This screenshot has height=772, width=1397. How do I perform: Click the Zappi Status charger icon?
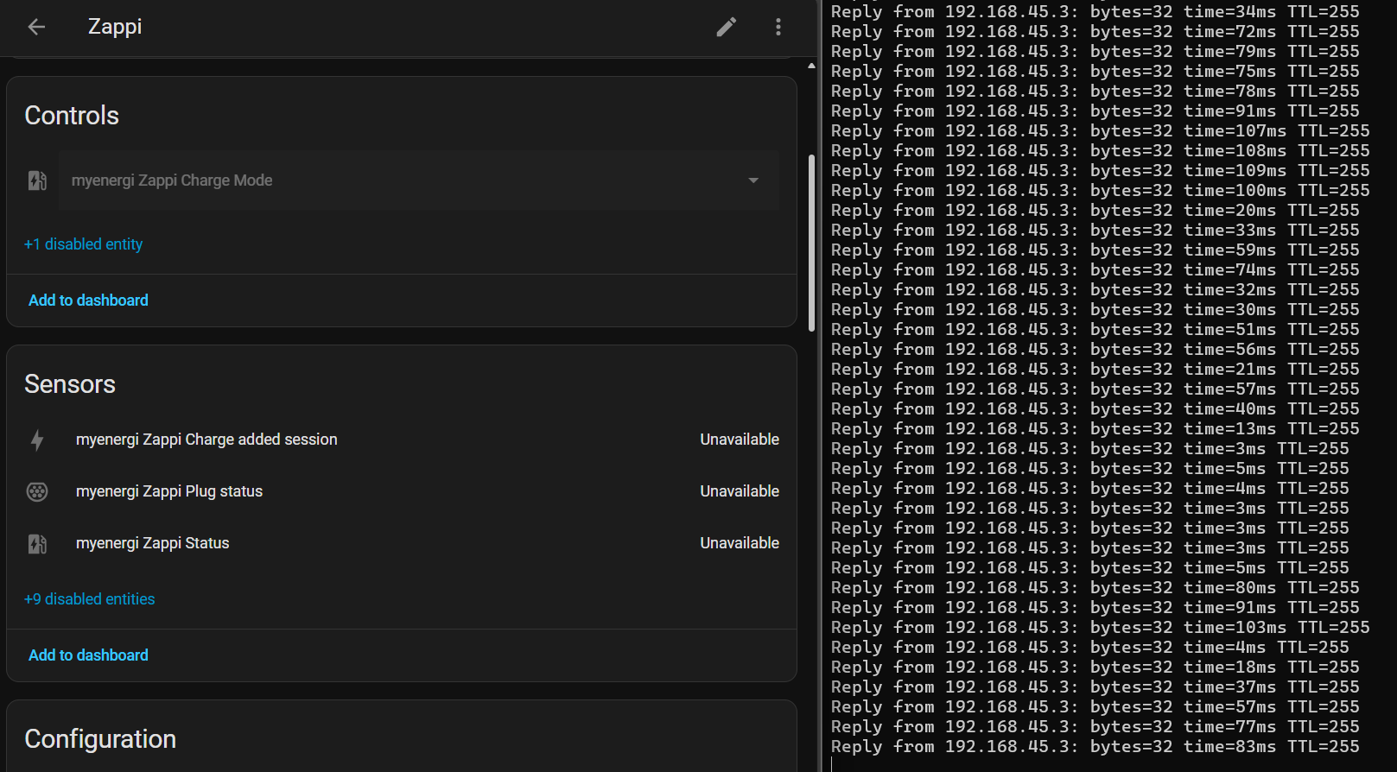pyautogui.click(x=37, y=543)
